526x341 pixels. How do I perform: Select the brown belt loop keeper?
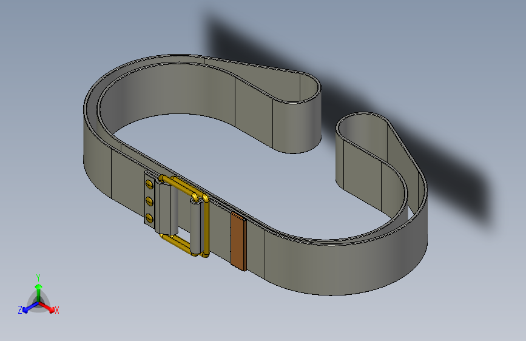(238, 241)
